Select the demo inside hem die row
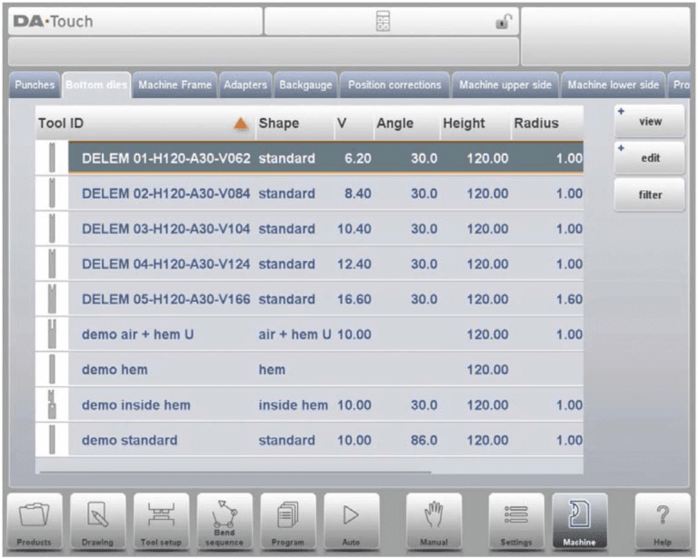The image size is (698, 559). click(x=309, y=405)
